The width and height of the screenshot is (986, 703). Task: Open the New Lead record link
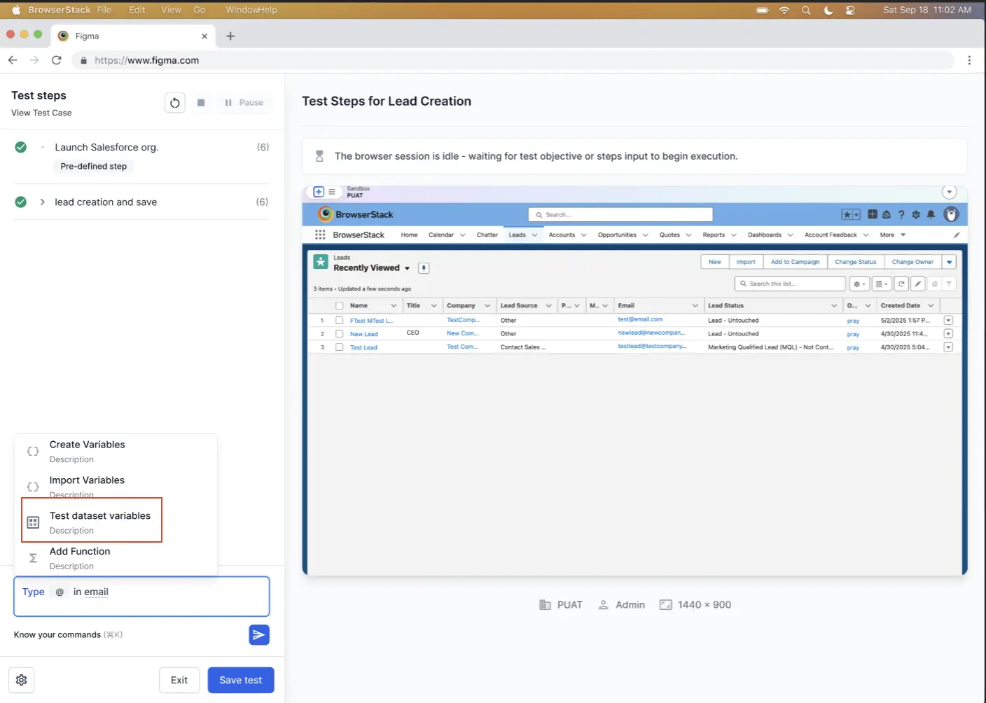(363, 333)
